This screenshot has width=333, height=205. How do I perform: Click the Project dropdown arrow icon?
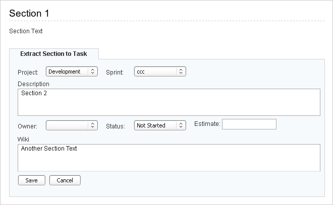93,72
